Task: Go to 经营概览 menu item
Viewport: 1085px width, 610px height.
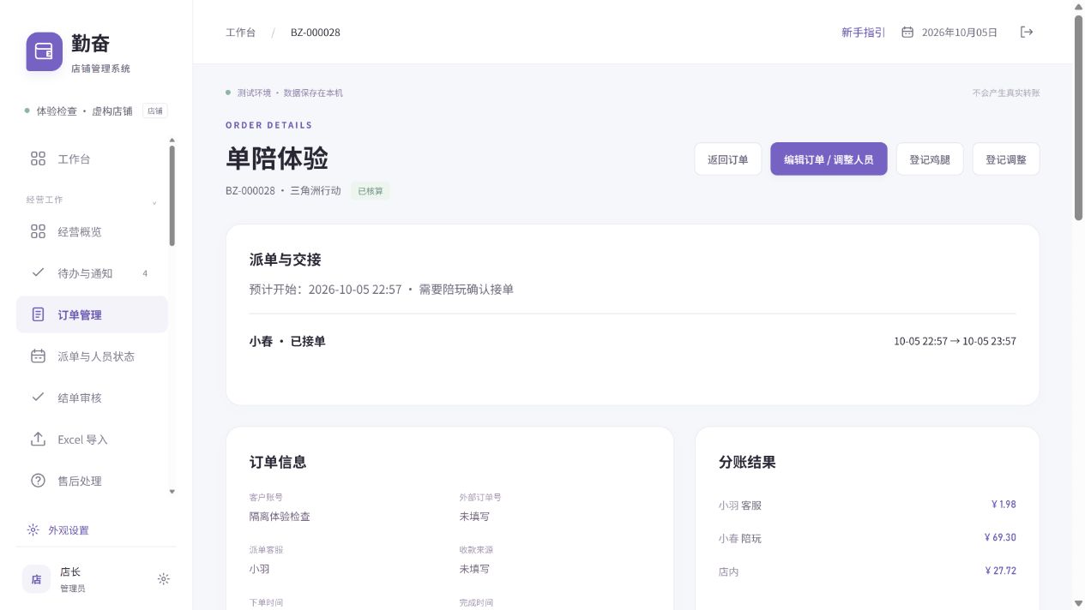Action: coord(92,231)
